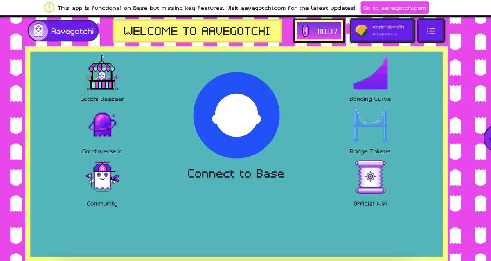Open the Gotchiverse.io purple planet ghost icon

click(x=102, y=125)
